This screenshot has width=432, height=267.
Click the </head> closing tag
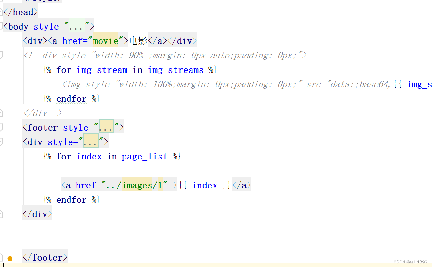(x=20, y=12)
